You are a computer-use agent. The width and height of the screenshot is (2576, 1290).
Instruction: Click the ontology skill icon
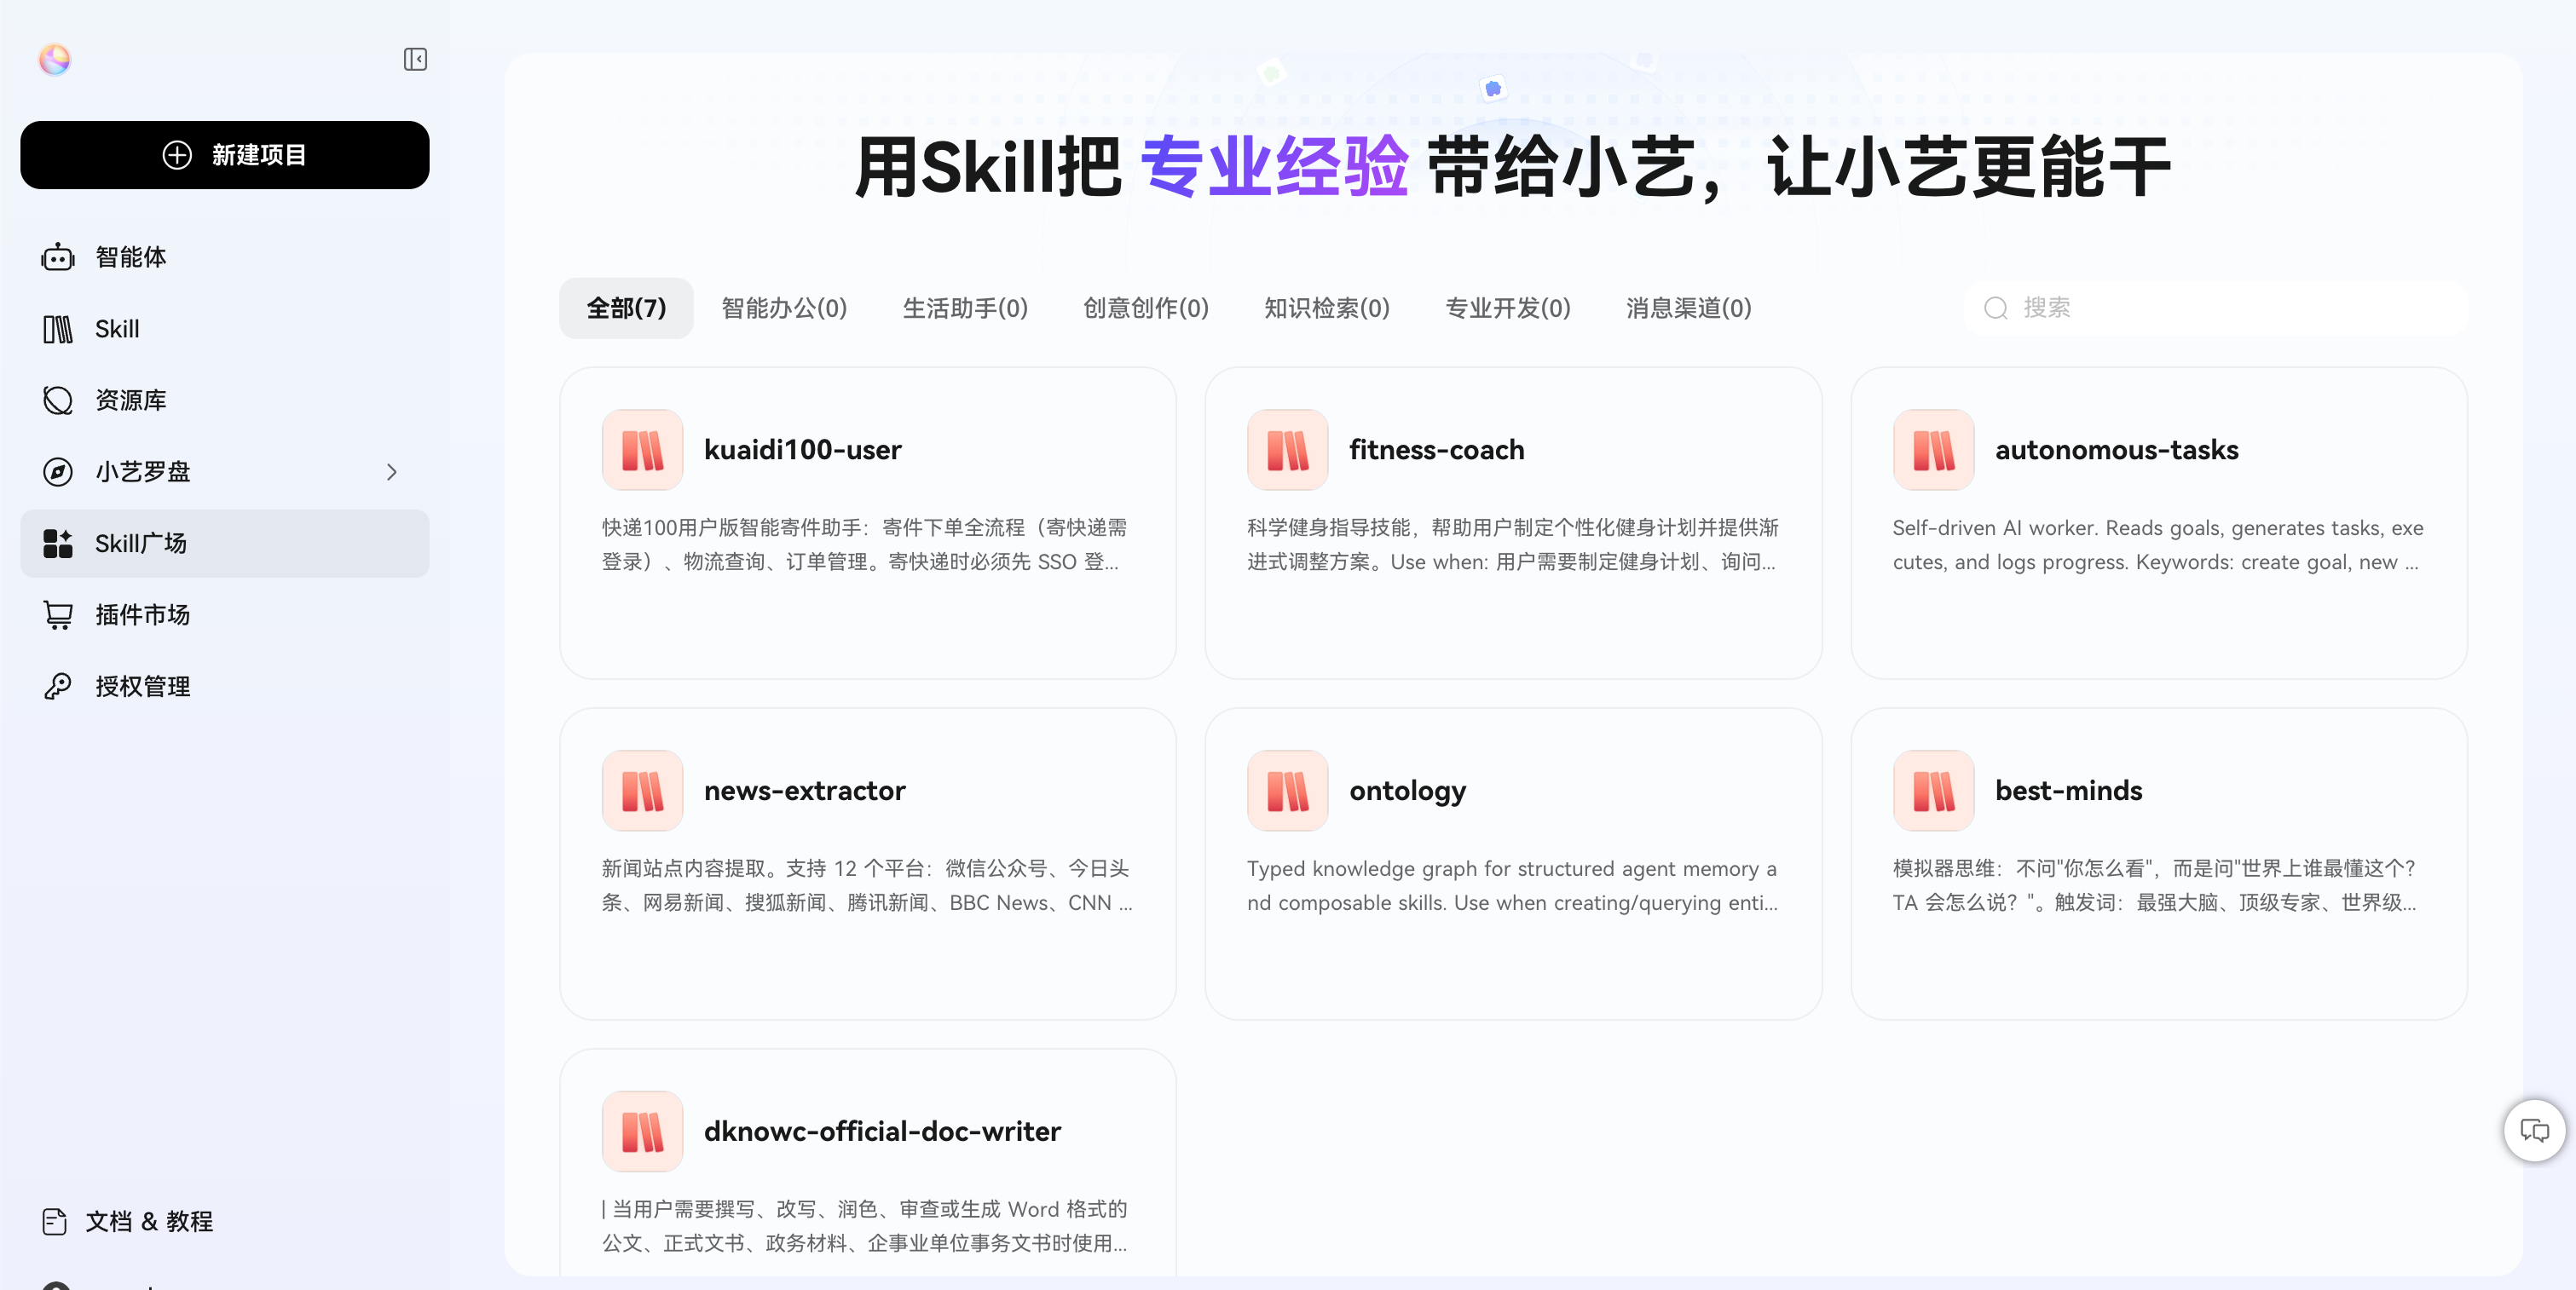[x=1287, y=791]
